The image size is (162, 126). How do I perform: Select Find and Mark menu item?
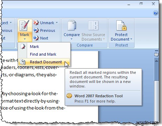pos(44,54)
